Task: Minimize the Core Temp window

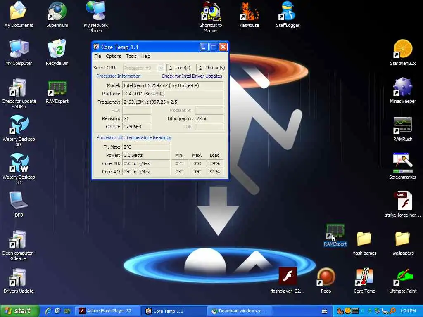Action: click(x=204, y=47)
